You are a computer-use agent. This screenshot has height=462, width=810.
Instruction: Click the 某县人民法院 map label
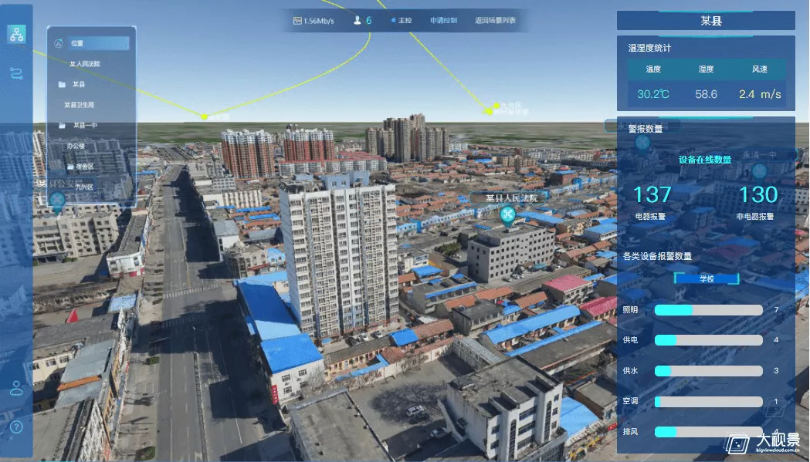point(511,198)
